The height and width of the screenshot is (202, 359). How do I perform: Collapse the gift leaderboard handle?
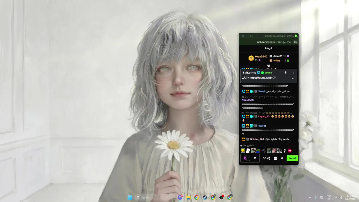[x=268, y=66]
